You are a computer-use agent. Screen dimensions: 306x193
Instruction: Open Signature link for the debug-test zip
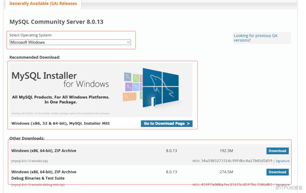tap(282, 185)
